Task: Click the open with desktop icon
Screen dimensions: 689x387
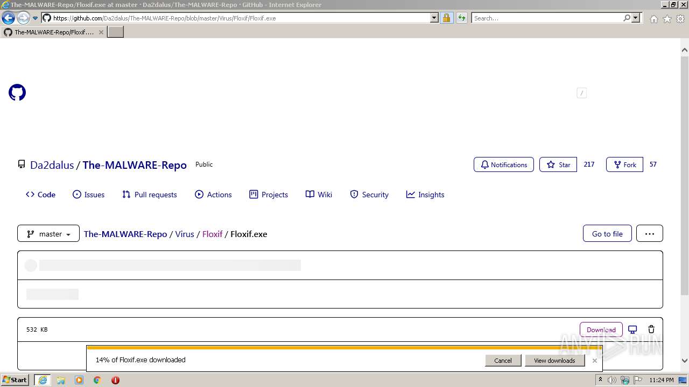Action: 633,329
